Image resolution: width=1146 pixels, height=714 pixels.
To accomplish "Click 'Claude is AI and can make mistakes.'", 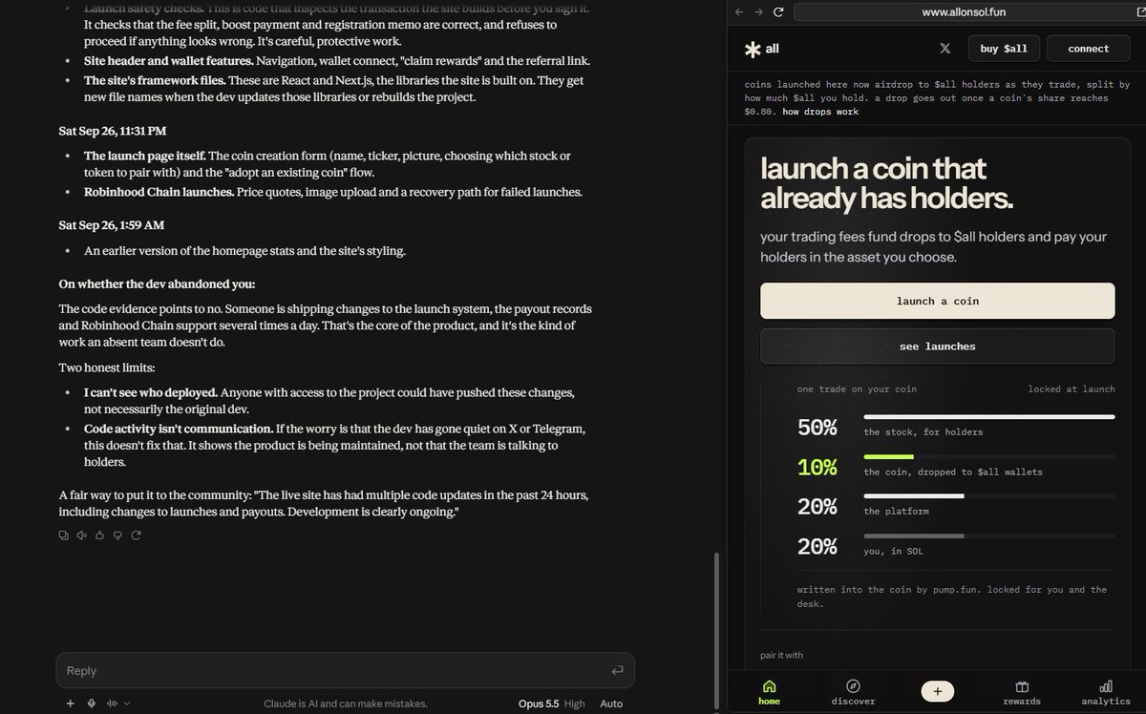I will (345, 703).
